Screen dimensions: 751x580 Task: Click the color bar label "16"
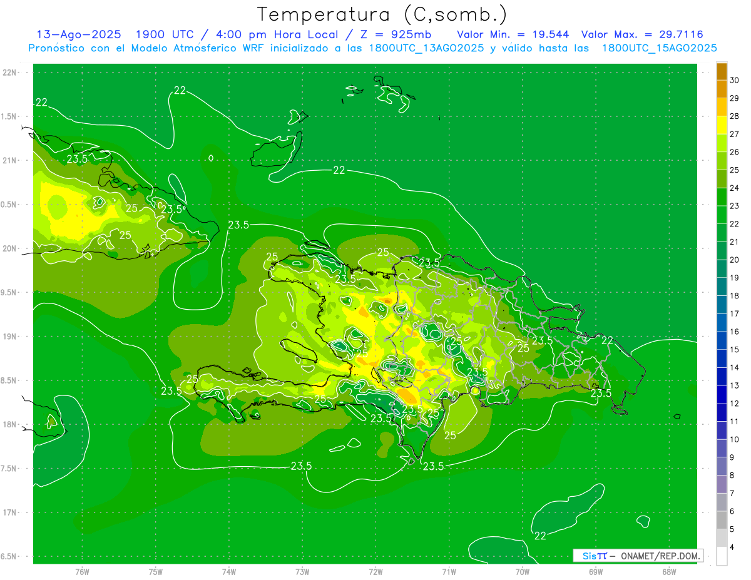point(735,332)
